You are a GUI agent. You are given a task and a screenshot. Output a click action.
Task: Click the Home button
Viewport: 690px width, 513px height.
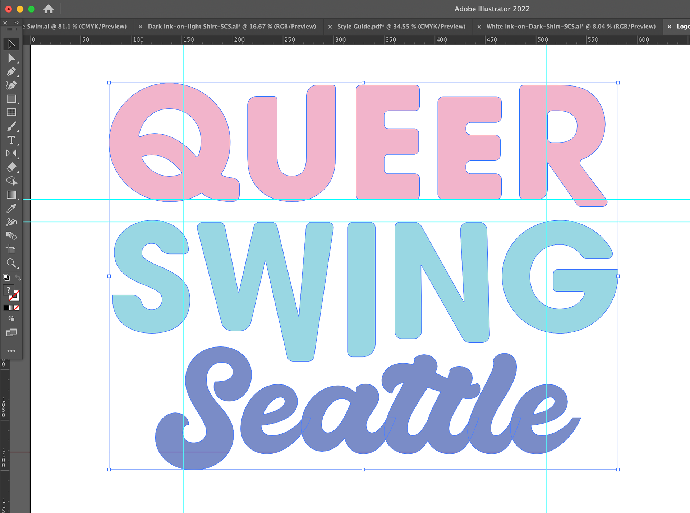pyautogui.click(x=49, y=9)
